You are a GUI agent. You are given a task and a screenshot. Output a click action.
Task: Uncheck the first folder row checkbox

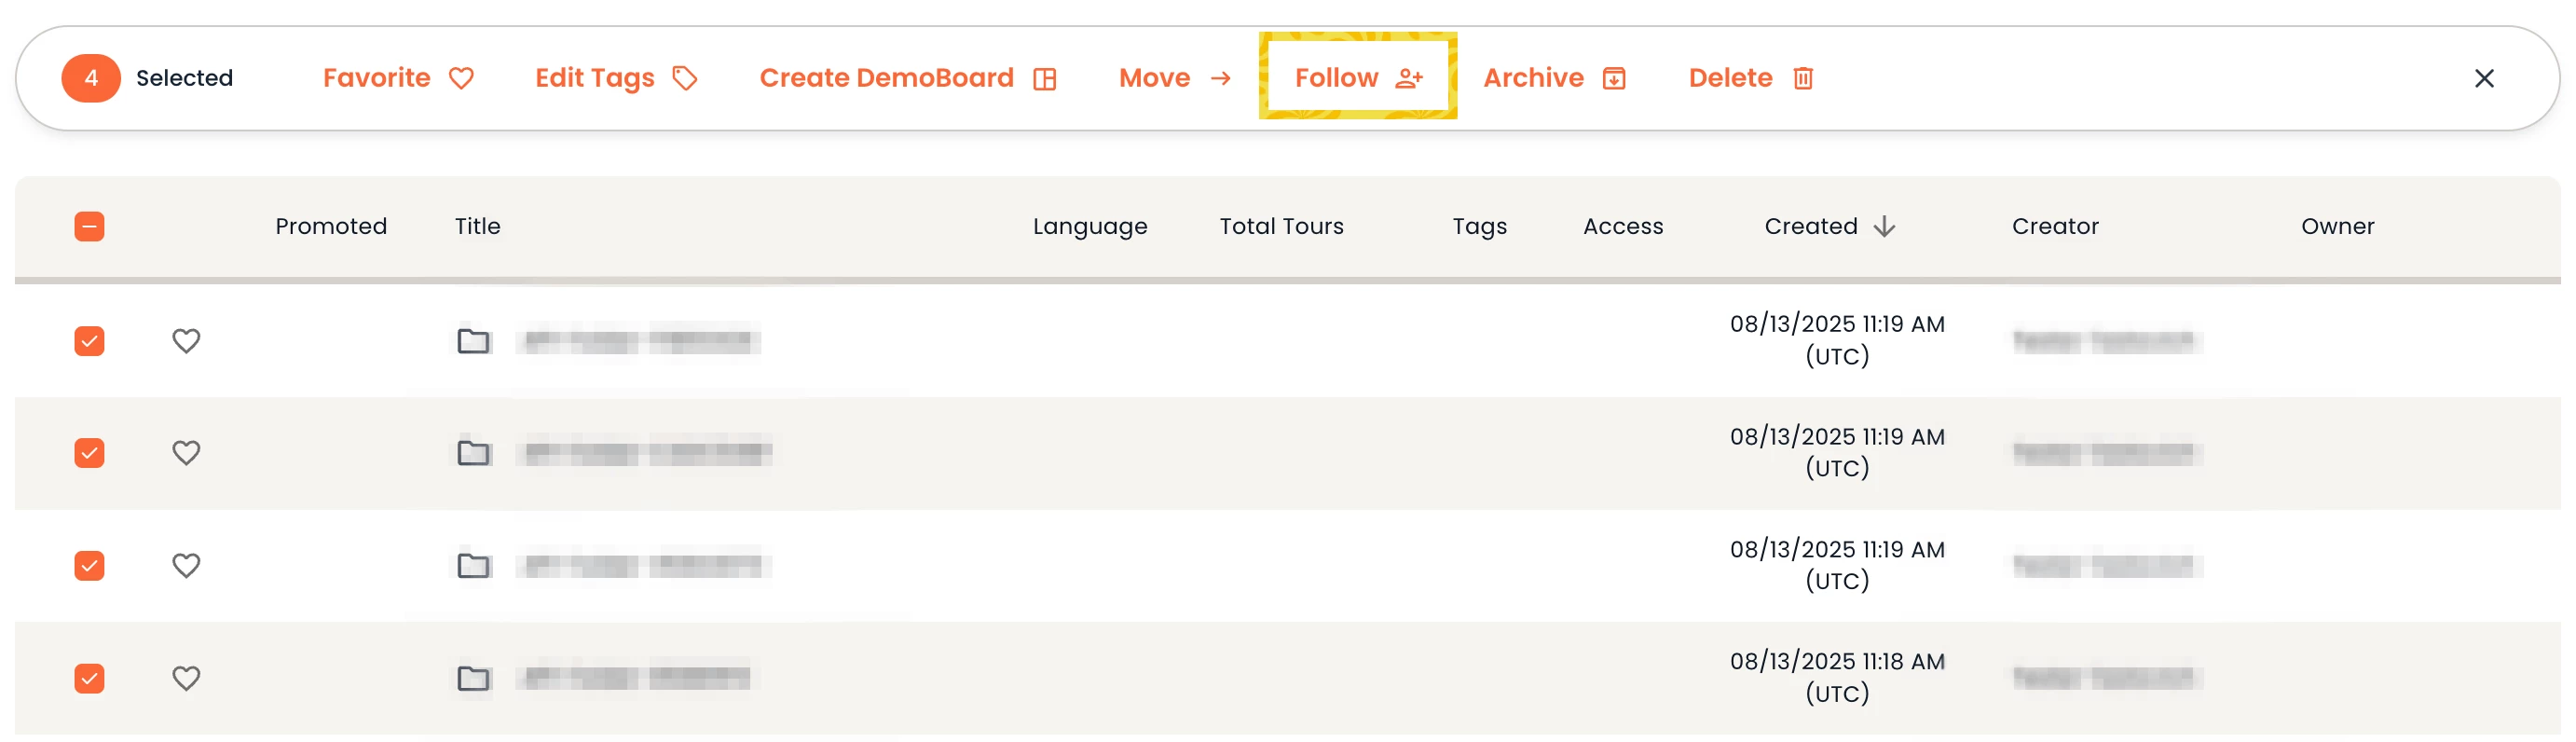click(89, 341)
